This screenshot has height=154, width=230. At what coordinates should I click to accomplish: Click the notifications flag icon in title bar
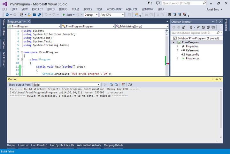[149, 3]
